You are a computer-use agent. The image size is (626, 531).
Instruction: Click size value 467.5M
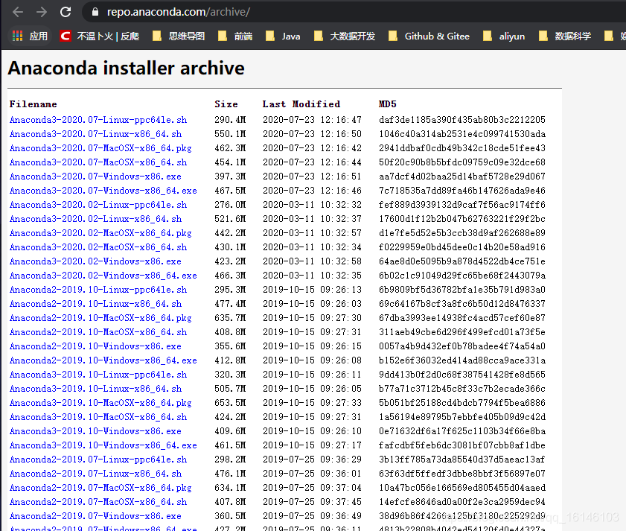(x=230, y=191)
